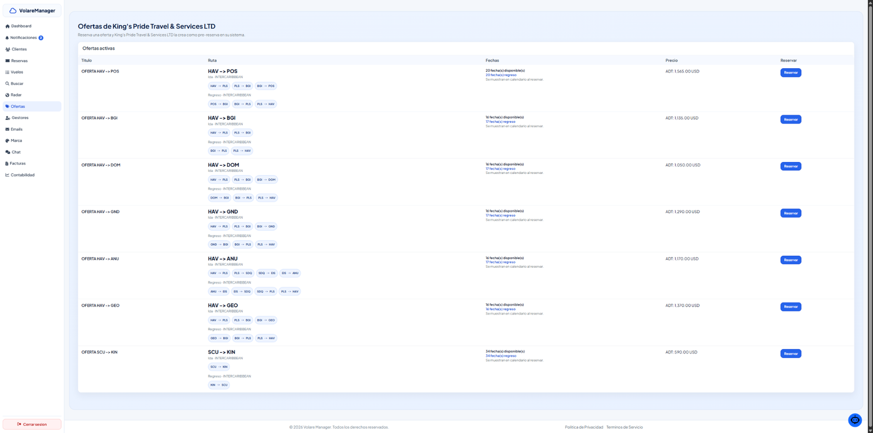
Task: Click the Notificaciones bell icon
Action: [7, 38]
